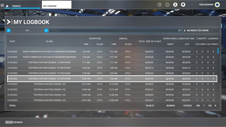The width and height of the screenshot is (226, 127).
Task: Click total day time 73:23:22
Action: tap(187, 105)
